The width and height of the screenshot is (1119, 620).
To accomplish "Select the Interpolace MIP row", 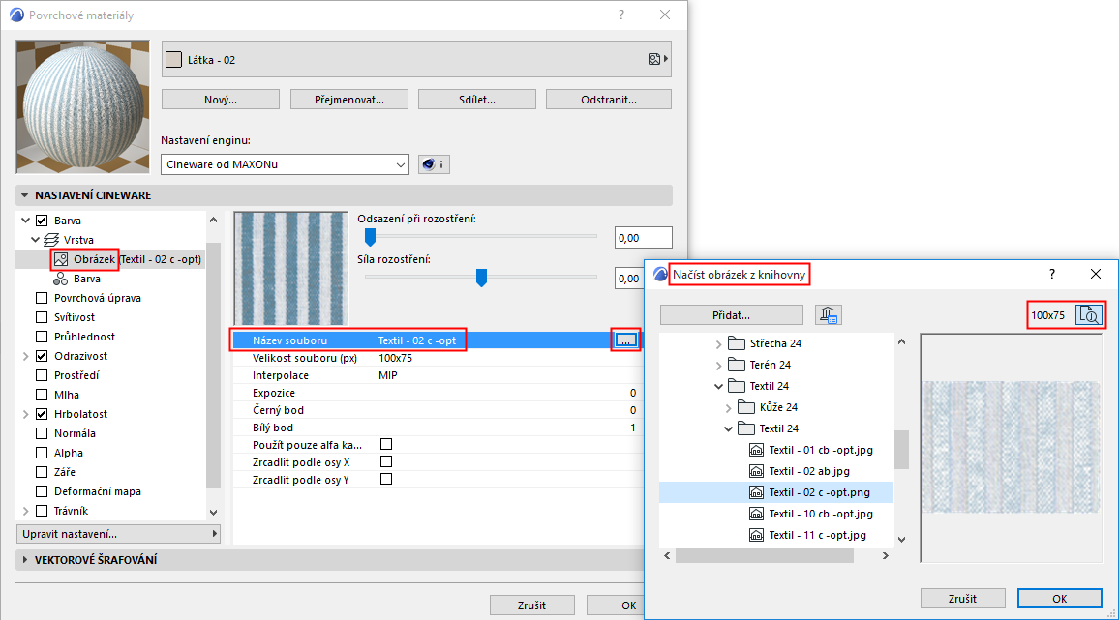I will click(x=438, y=375).
